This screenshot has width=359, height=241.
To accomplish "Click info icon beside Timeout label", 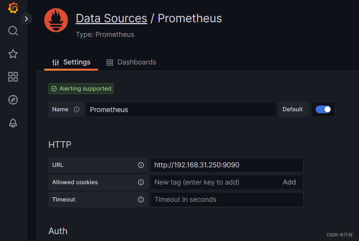I will [141, 200].
